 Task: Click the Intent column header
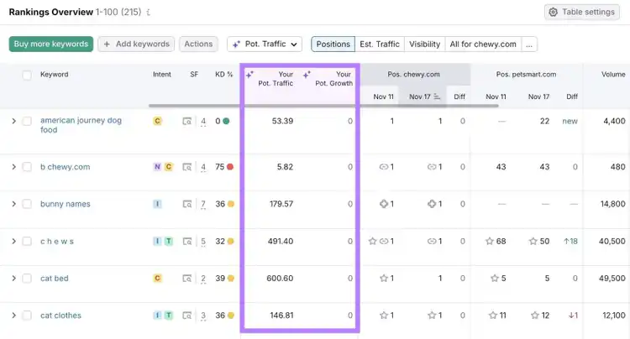pyautogui.click(x=162, y=75)
